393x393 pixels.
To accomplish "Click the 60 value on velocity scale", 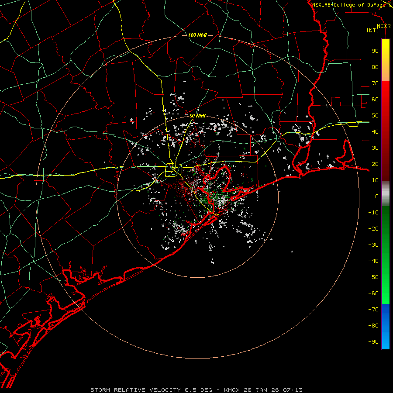I will click(x=375, y=99).
